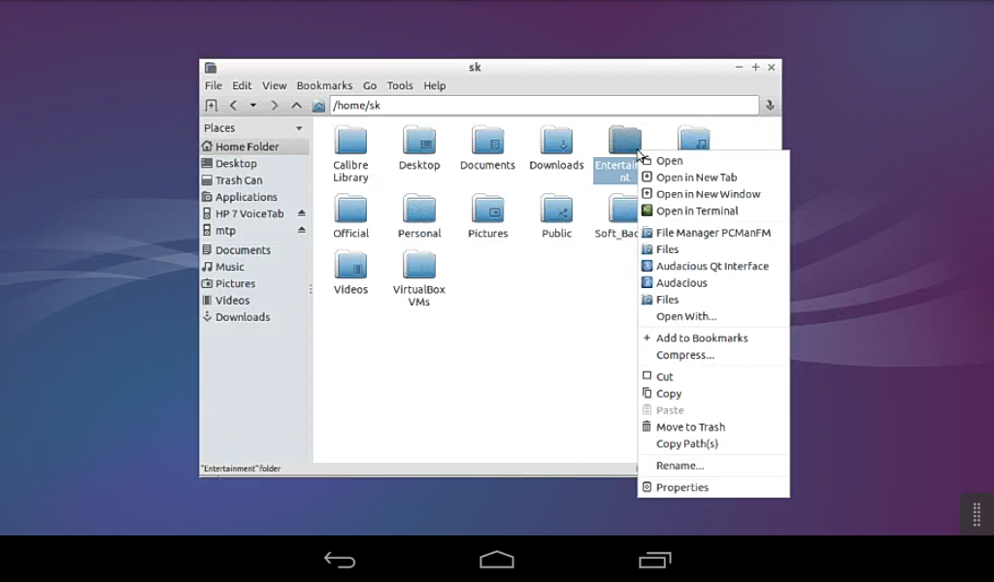Tap the Android recent apps button
The height and width of the screenshot is (582, 994).
pyautogui.click(x=655, y=559)
